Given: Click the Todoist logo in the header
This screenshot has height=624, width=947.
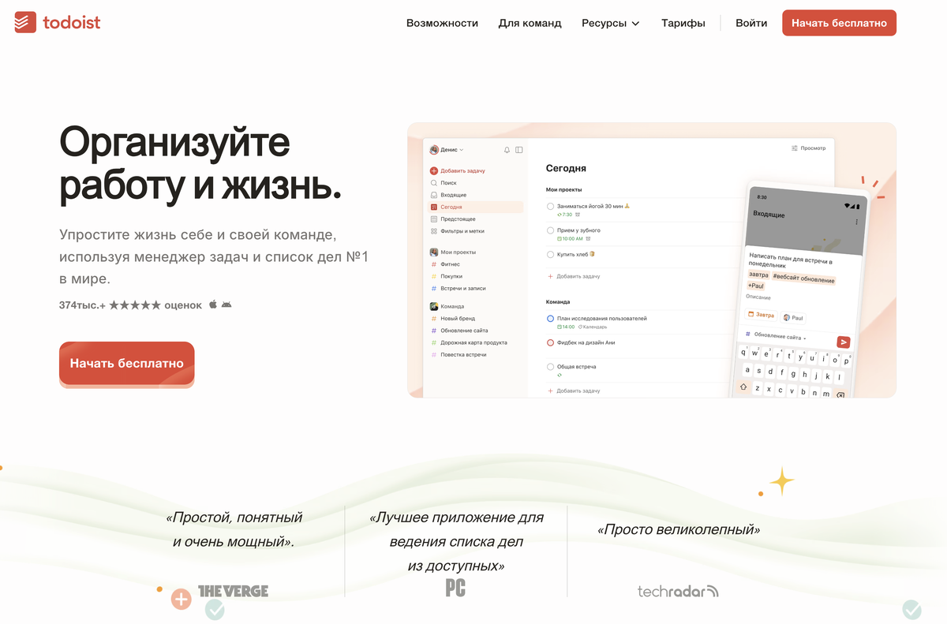Looking at the screenshot, I should pos(58,22).
